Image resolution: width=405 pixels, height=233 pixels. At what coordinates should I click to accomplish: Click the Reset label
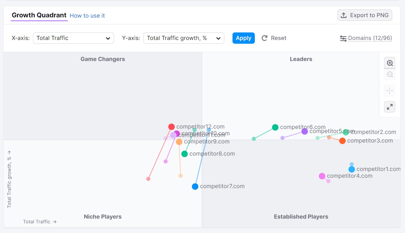pos(278,38)
